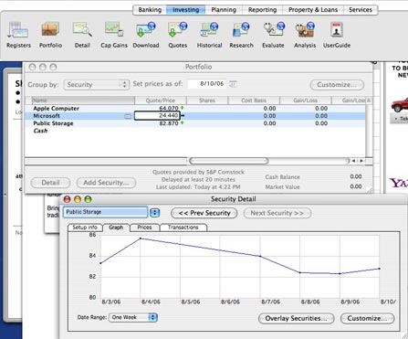408x339 pixels.
Task: Sort by the Shares column header
Action: tap(207, 101)
